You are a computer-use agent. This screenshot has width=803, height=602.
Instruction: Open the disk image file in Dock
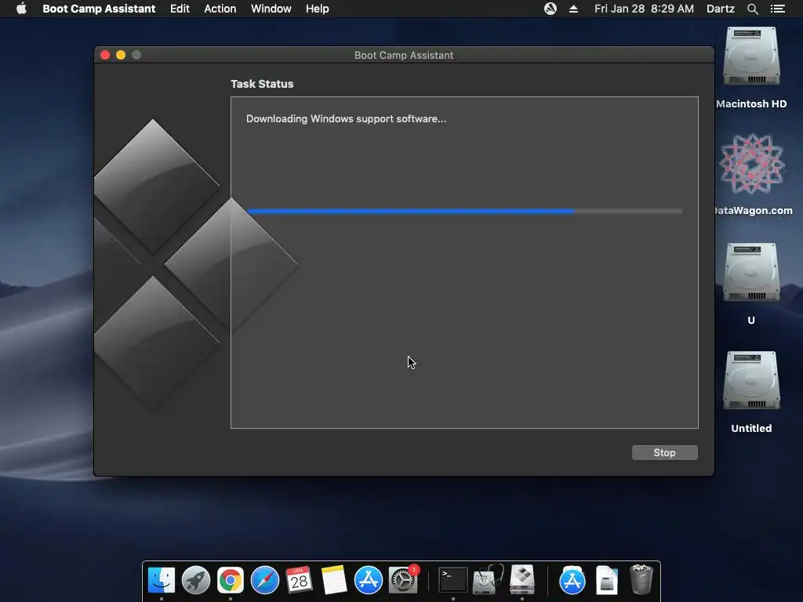click(x=607, y=581)
